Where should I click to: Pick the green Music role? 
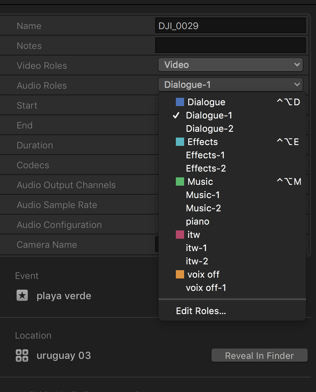[x=200, y=181]
